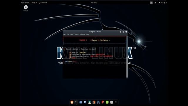Screen dimensions: 188x106
Task: Open the terminal View menu
Action: [x=72, y=34]
